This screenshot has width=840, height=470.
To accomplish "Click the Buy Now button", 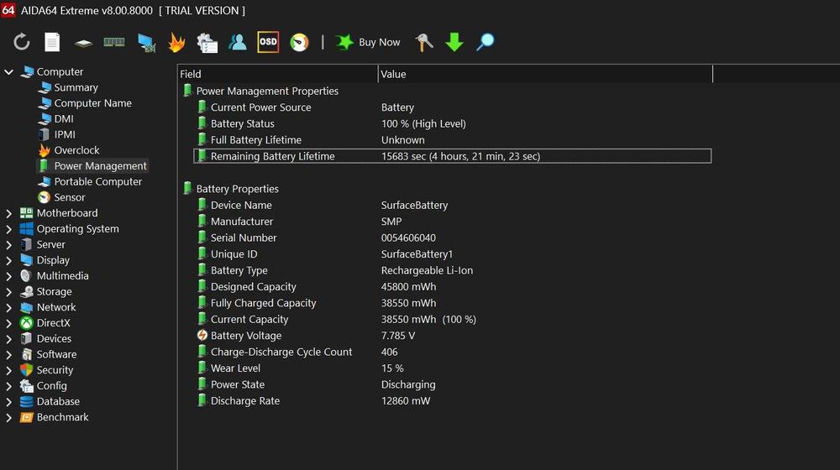I will 368,42.
